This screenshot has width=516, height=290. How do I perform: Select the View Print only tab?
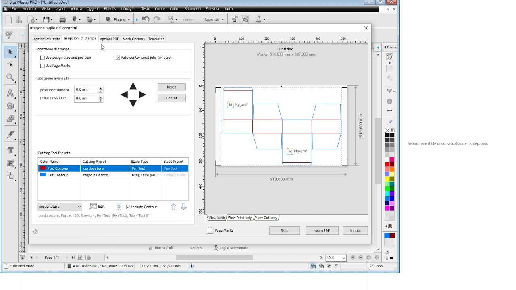[240, 218]
